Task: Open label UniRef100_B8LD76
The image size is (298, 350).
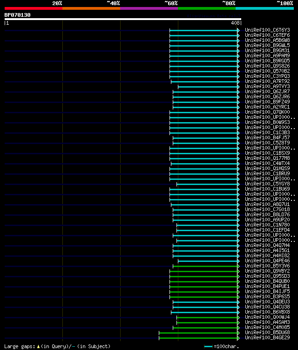Action: [267, 215]
